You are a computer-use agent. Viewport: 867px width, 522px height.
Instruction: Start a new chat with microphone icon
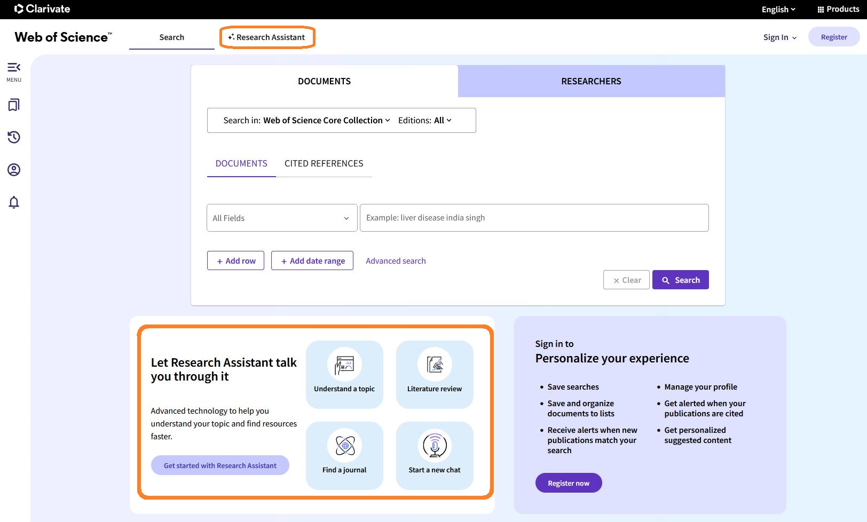point(435,455)
